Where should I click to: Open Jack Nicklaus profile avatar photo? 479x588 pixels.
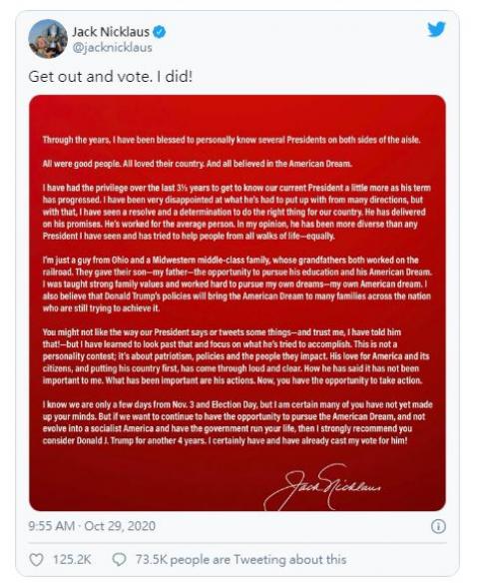[48, 39]
